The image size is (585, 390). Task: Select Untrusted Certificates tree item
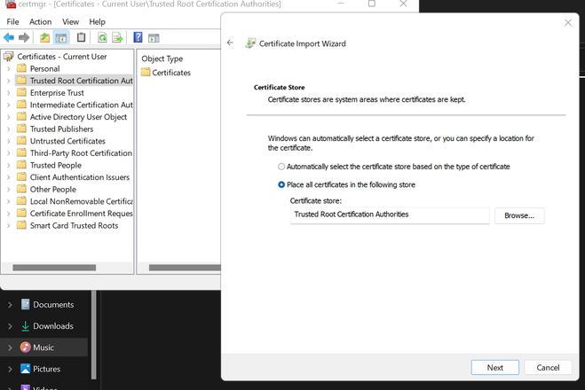pyautogui.click(x=67, y=141)
